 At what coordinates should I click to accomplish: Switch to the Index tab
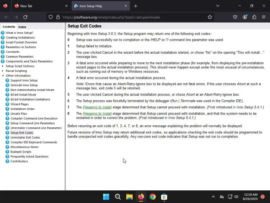[x=22, y=27]
